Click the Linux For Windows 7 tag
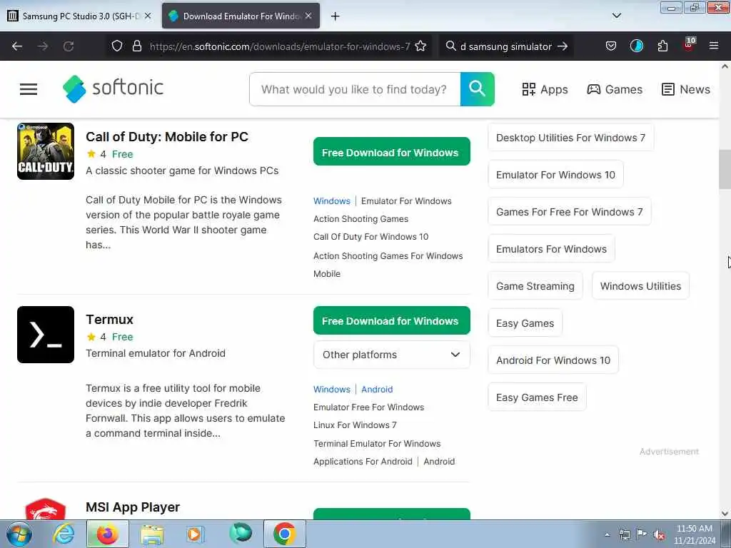Image resolution: width=731 pixels, height=548 pixels. coord(355,425)
